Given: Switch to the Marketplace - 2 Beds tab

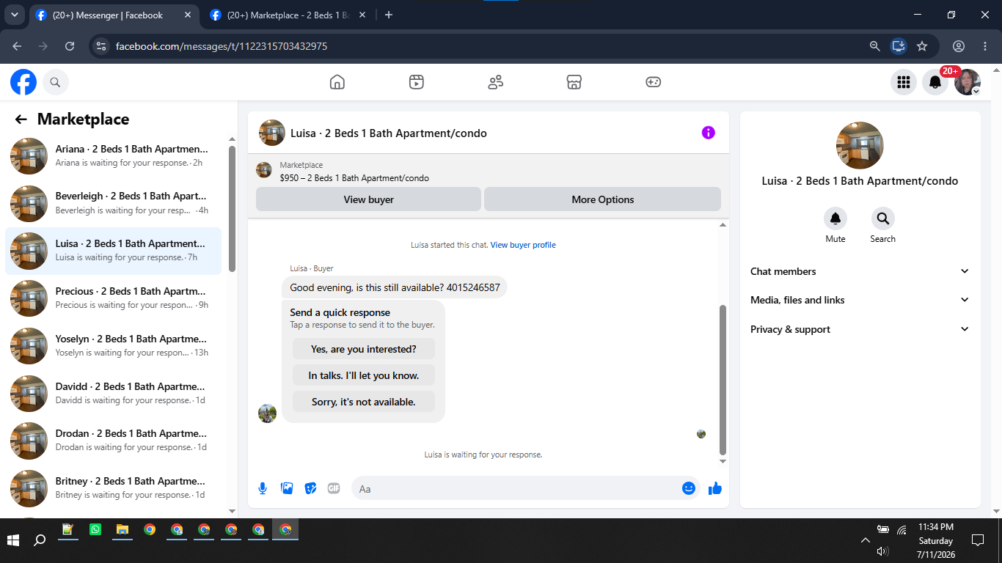Looking at the screenshot, I should coord(289,15).
